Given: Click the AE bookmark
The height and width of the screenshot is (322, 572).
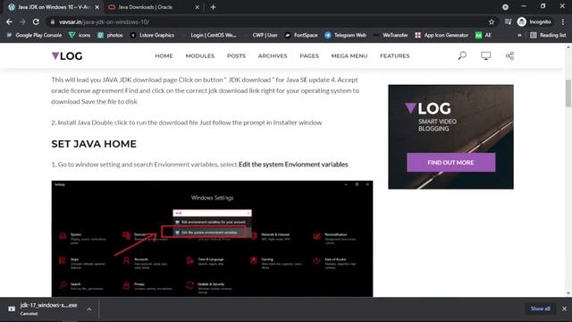Looking at the screenshot, I should (x=484, y=35).
